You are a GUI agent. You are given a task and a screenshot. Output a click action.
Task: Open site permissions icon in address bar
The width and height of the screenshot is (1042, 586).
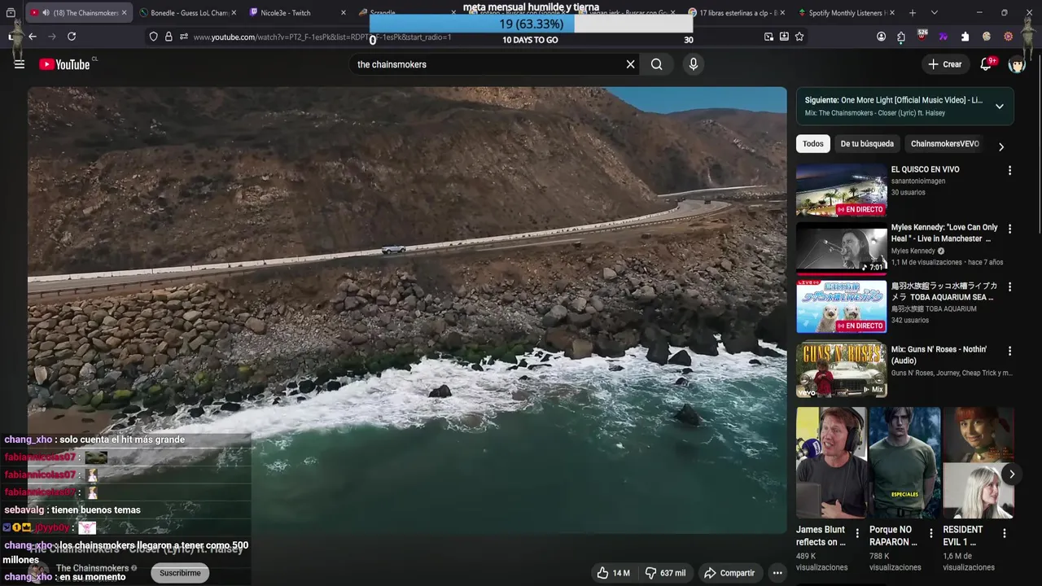(184, 37)
